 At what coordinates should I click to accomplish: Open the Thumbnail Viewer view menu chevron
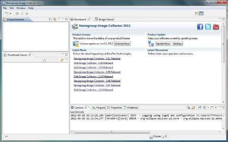click(x=66, y=59)
